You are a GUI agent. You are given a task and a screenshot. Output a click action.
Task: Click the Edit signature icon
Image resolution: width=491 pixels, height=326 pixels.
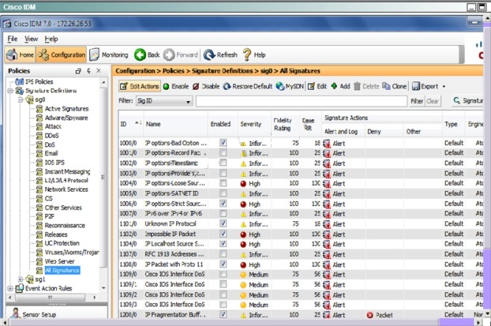click(311, 86)
